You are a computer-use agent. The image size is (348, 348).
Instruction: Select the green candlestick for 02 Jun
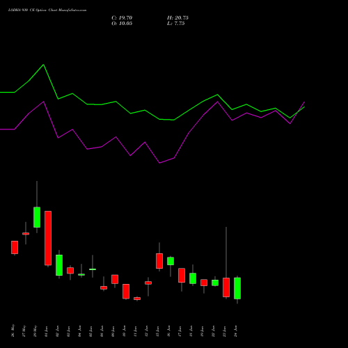point(59,265)
